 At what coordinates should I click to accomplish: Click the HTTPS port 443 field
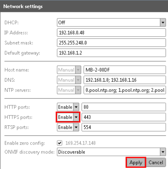coord(124,117)
